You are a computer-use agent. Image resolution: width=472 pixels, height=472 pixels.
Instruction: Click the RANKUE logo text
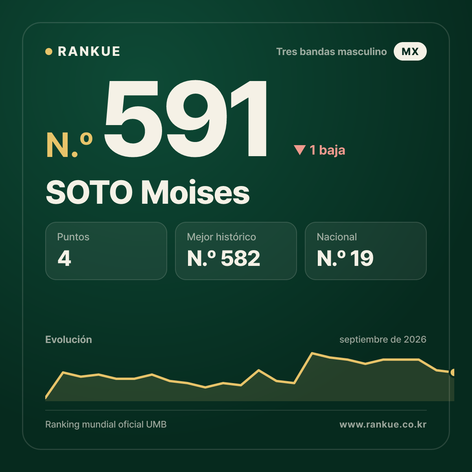pyautogui.click(x=89, y=52)
